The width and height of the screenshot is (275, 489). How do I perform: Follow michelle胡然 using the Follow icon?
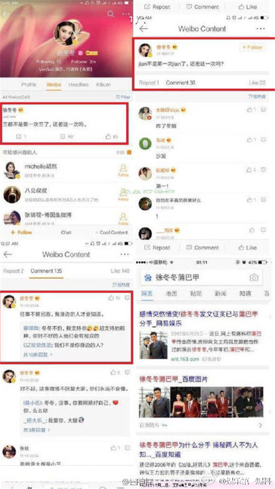click(x=123, y=171)
